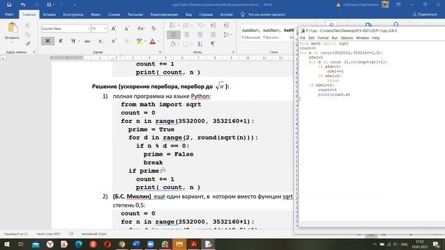This screenshot has width=445, height=250.
Task: Click Undo arrow in quick access toolbar
Action: (x=23, y=5)
